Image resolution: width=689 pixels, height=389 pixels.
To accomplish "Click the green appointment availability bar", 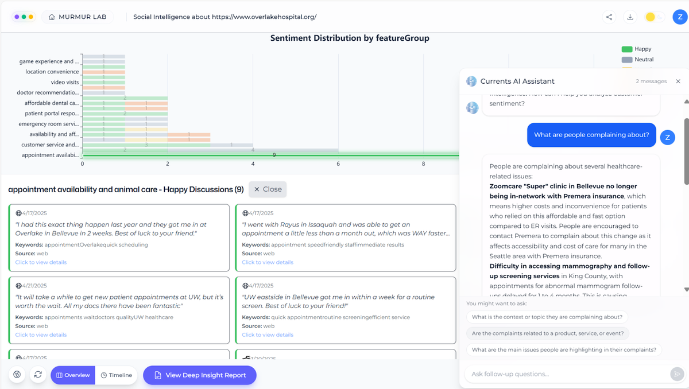I will (270, 155).
